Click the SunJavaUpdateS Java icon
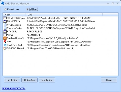121x92 pixels. 5,38
